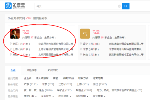The height and width of the screenshot is (100, 150).
Task: Open the 马云 profile with 18 companies
Action: [96, 32]
